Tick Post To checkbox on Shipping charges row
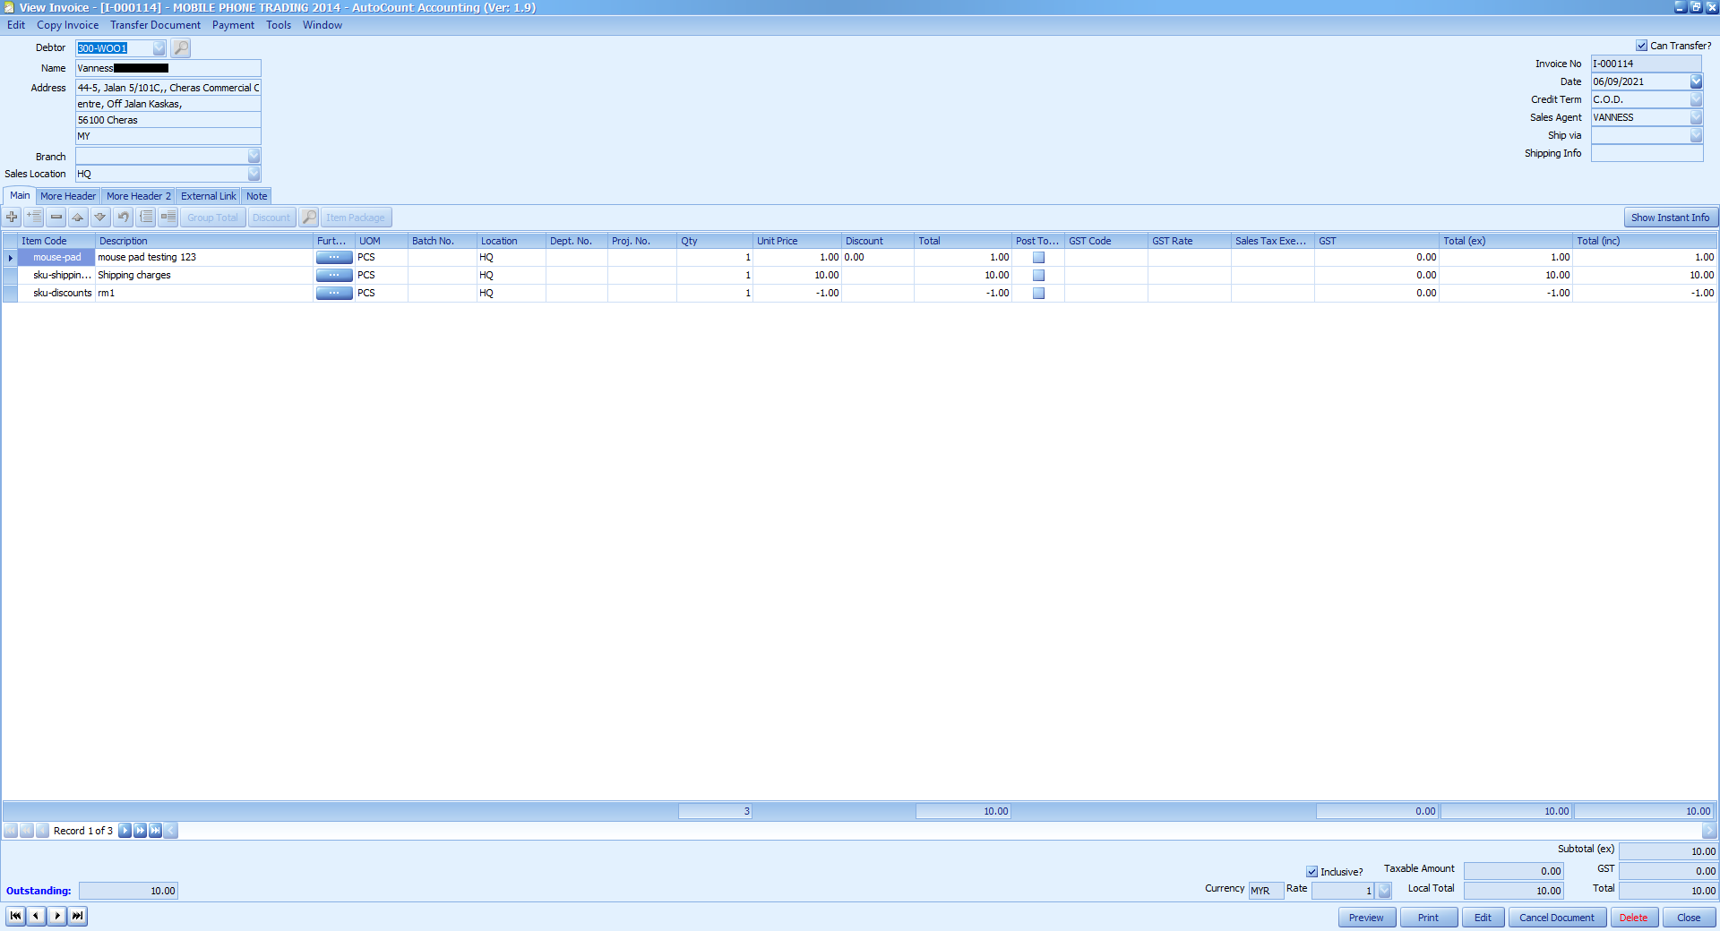The height and width of the screenshot is (931, 1720). [x=1038, y=275]
